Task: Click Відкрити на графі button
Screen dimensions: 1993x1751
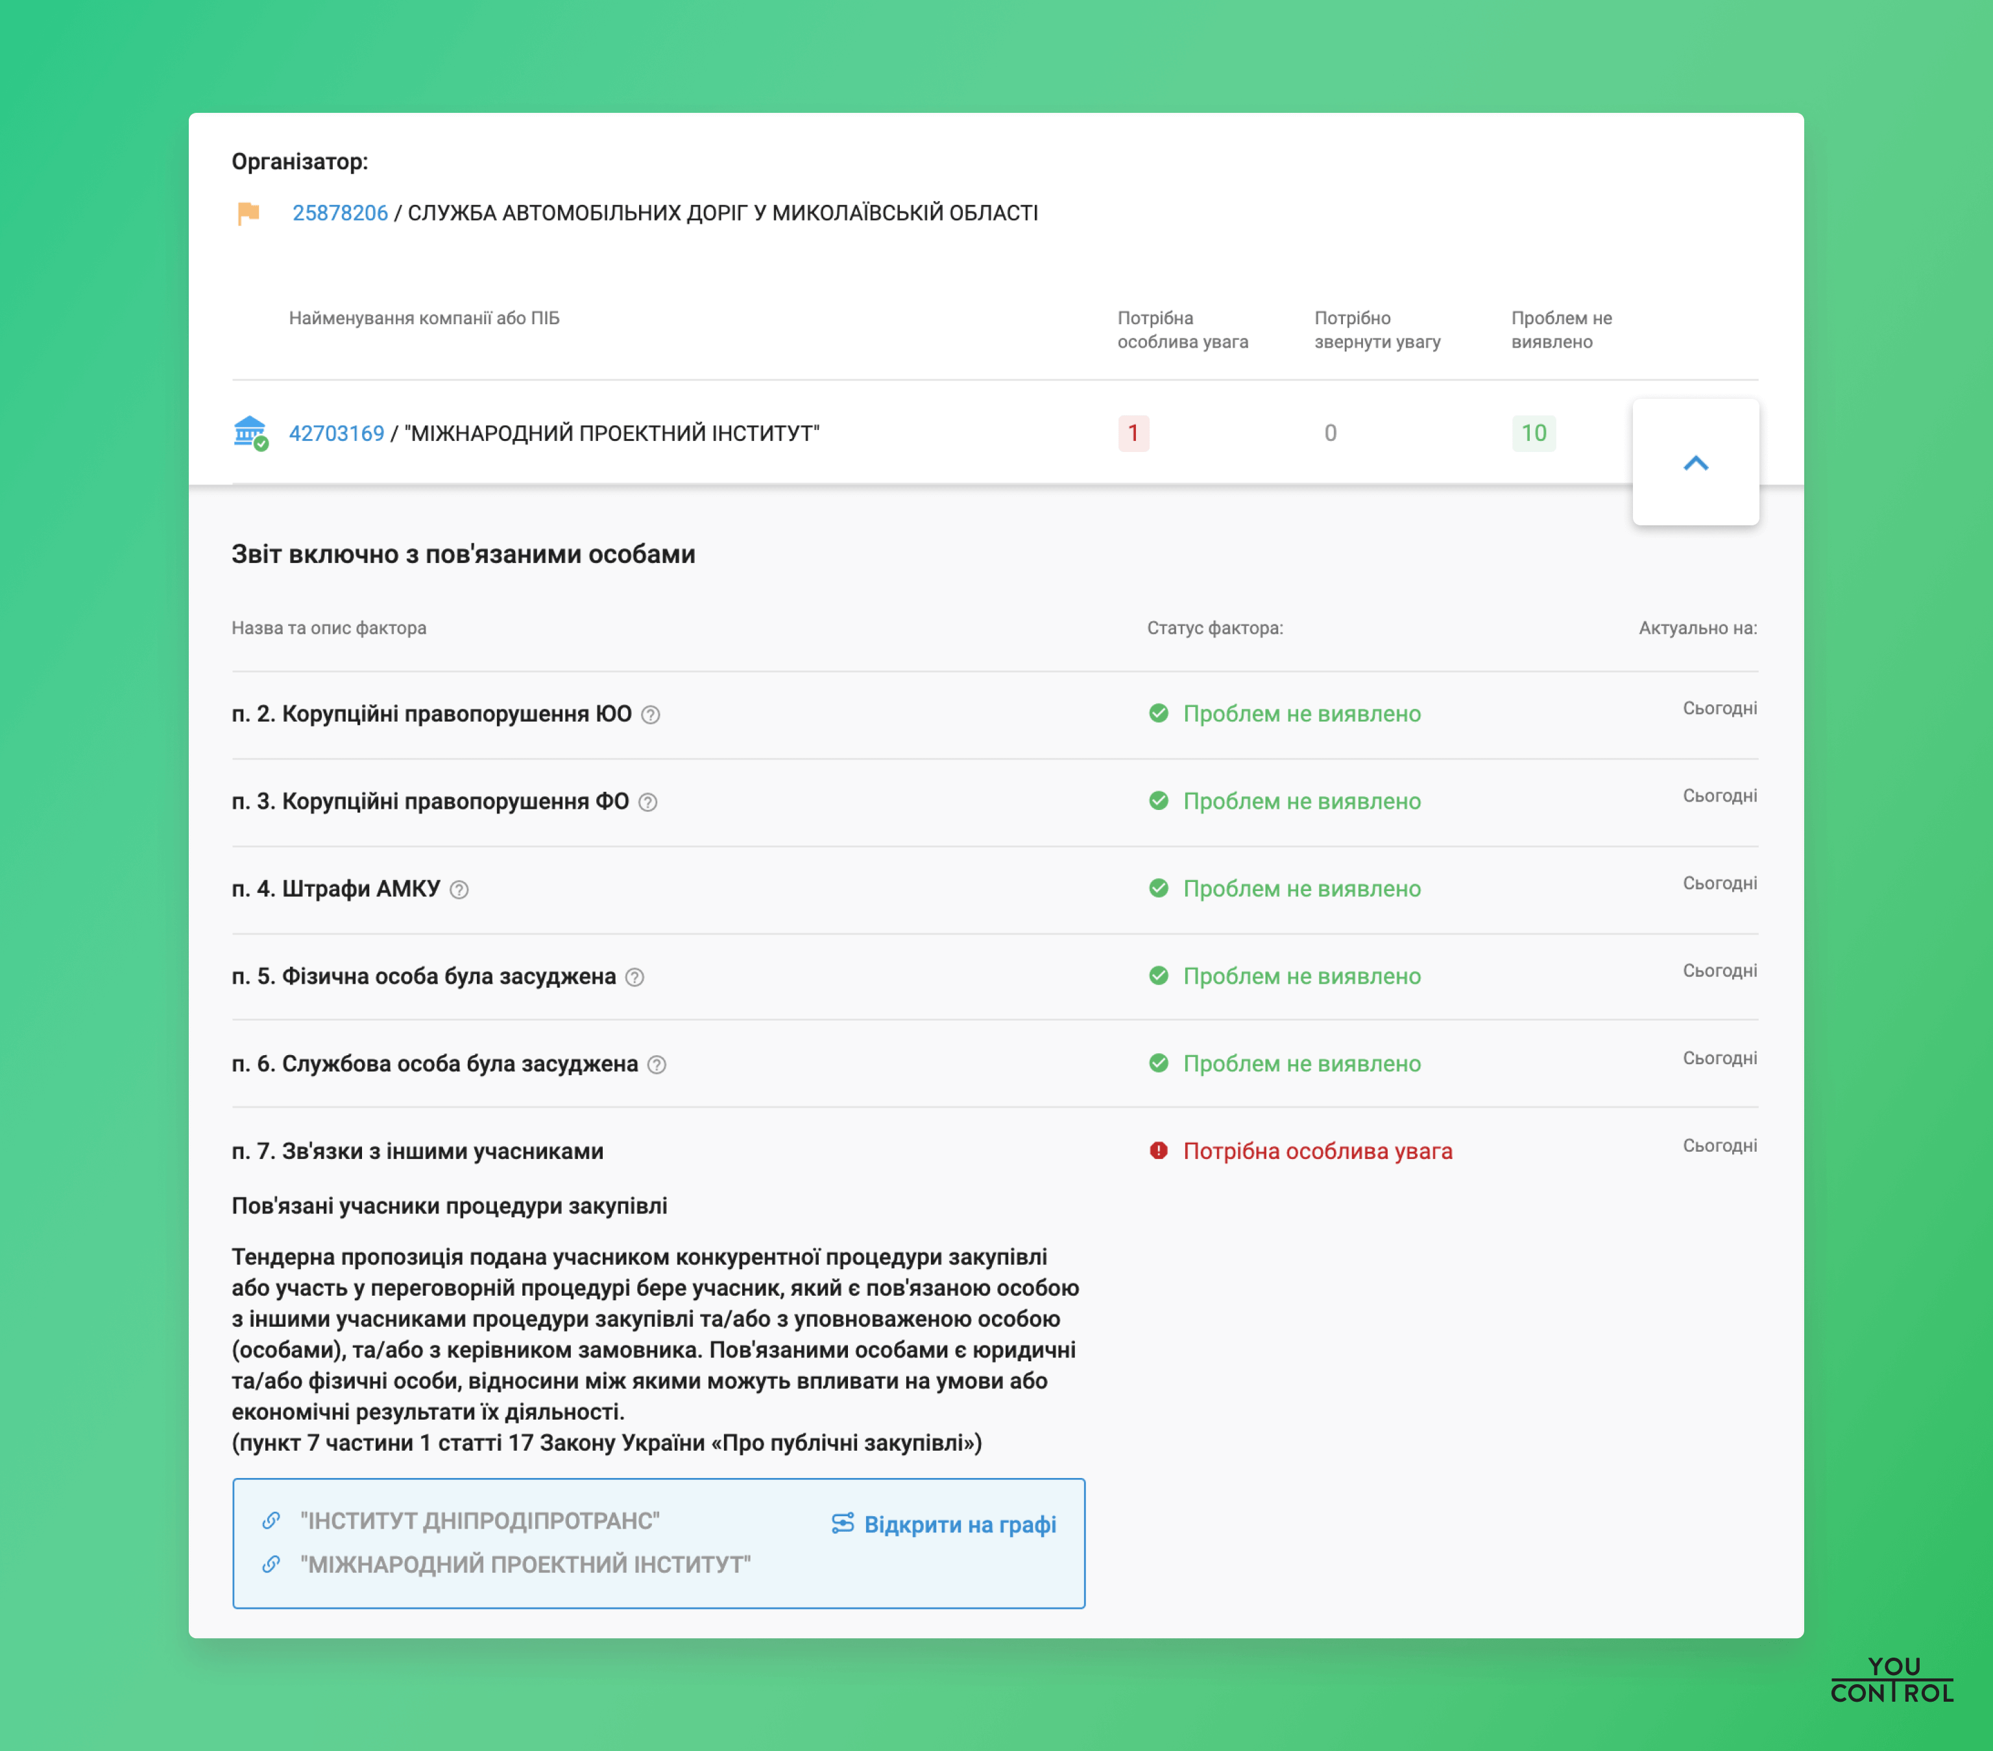Action: 944,1524
